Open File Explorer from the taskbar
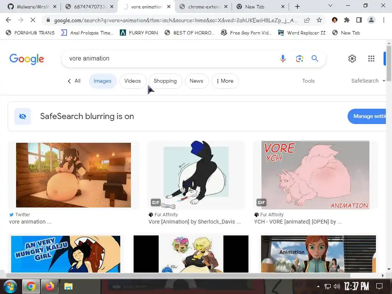 point(68,286)
